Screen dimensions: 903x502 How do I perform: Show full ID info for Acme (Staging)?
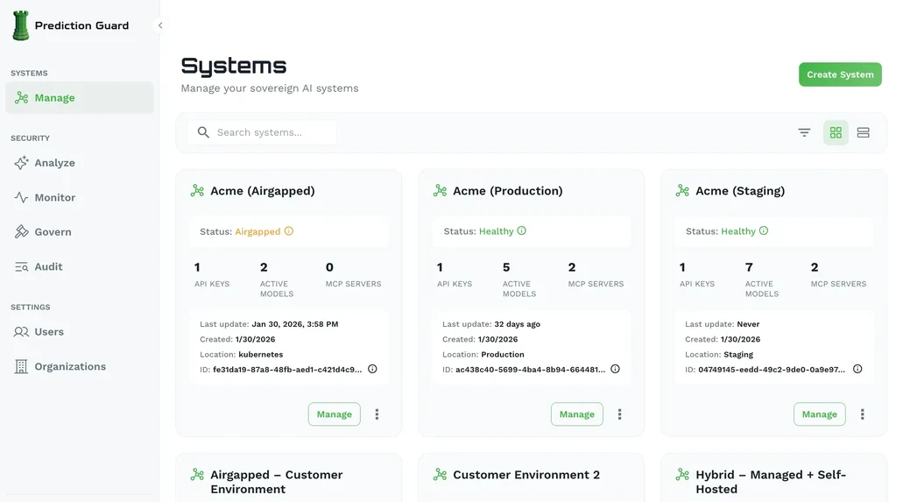click(x=857, y=369)
